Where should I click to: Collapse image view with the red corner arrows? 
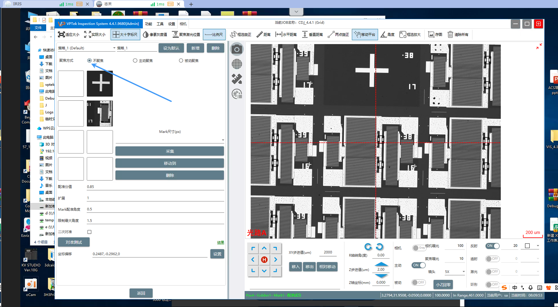click(x=539, y=46)
